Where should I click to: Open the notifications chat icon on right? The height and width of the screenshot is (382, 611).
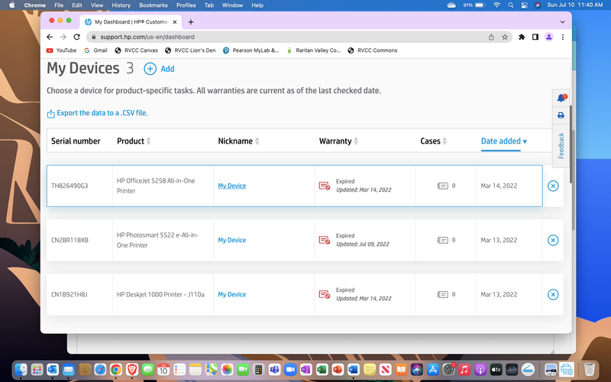561,98
